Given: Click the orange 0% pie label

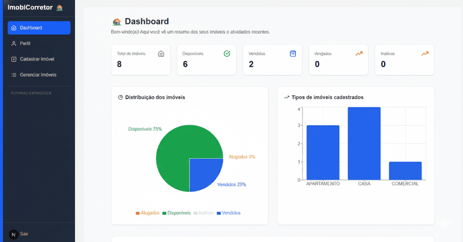Looking at the screenshot, I should pos(242,156).
